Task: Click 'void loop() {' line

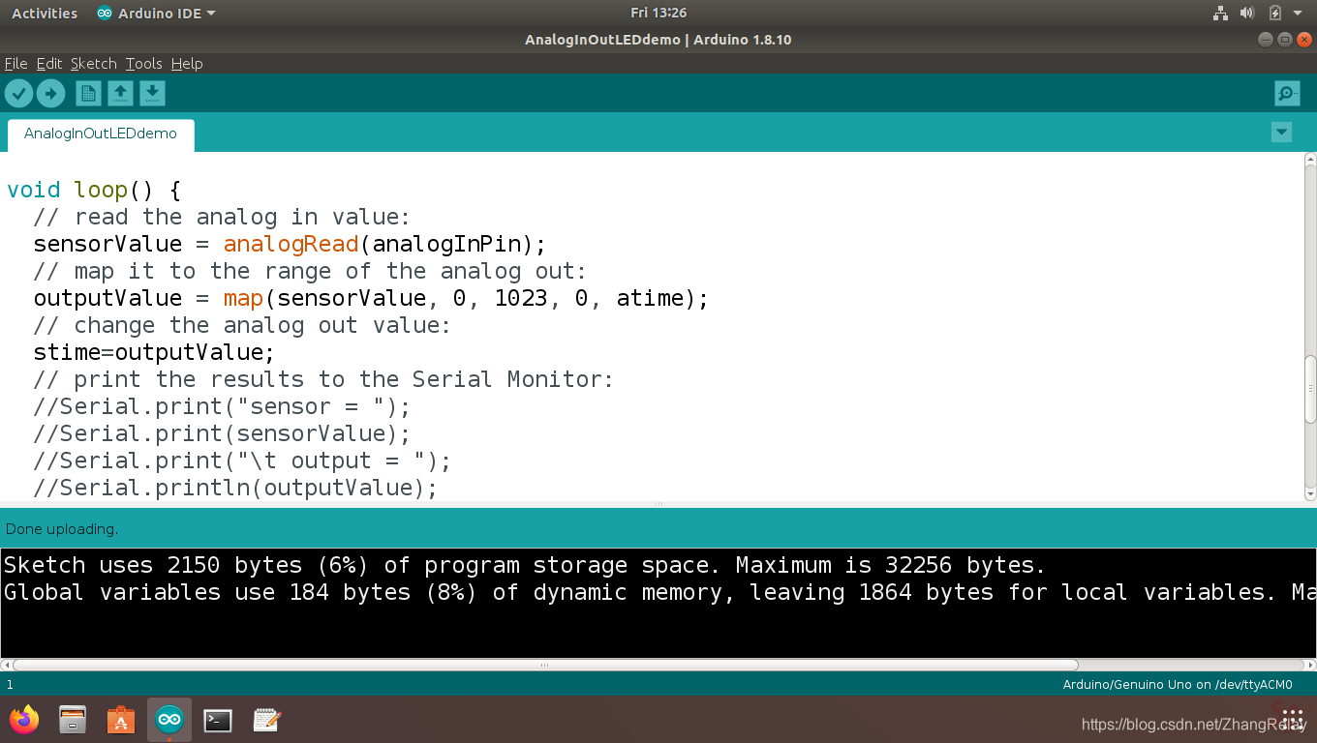Action: pos(94,190)
